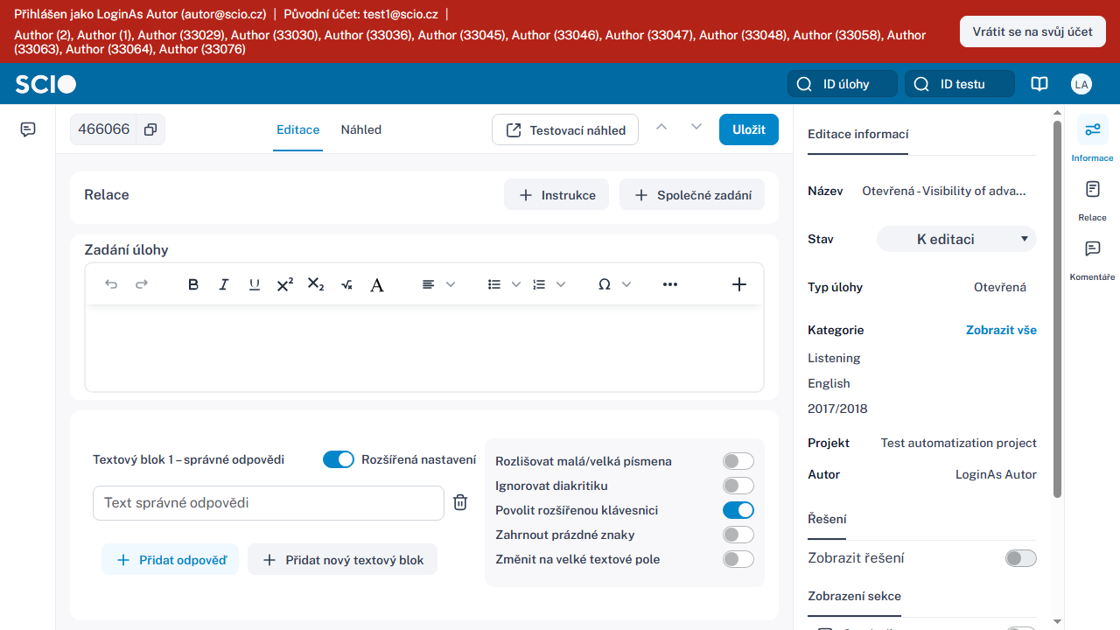Click the ID testu search field

pyautogui.click(x=960, y=84)
